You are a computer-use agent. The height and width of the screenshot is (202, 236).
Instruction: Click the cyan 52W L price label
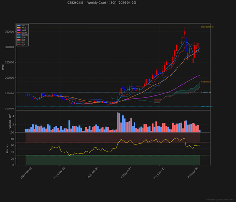(x=207, y=107)
